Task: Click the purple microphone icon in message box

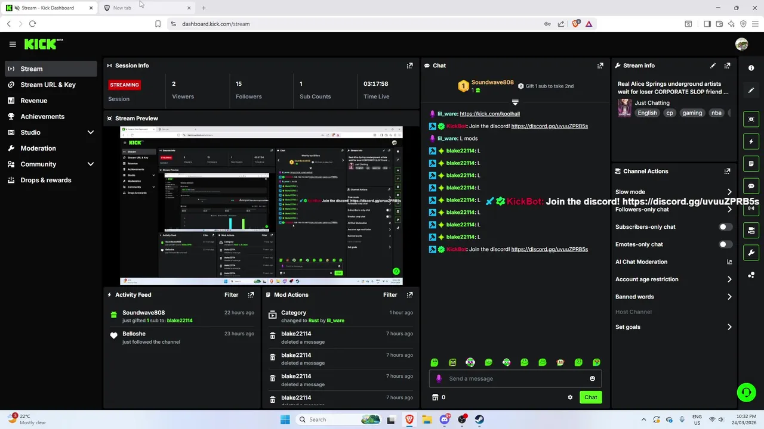Action: tap(439, 378)
